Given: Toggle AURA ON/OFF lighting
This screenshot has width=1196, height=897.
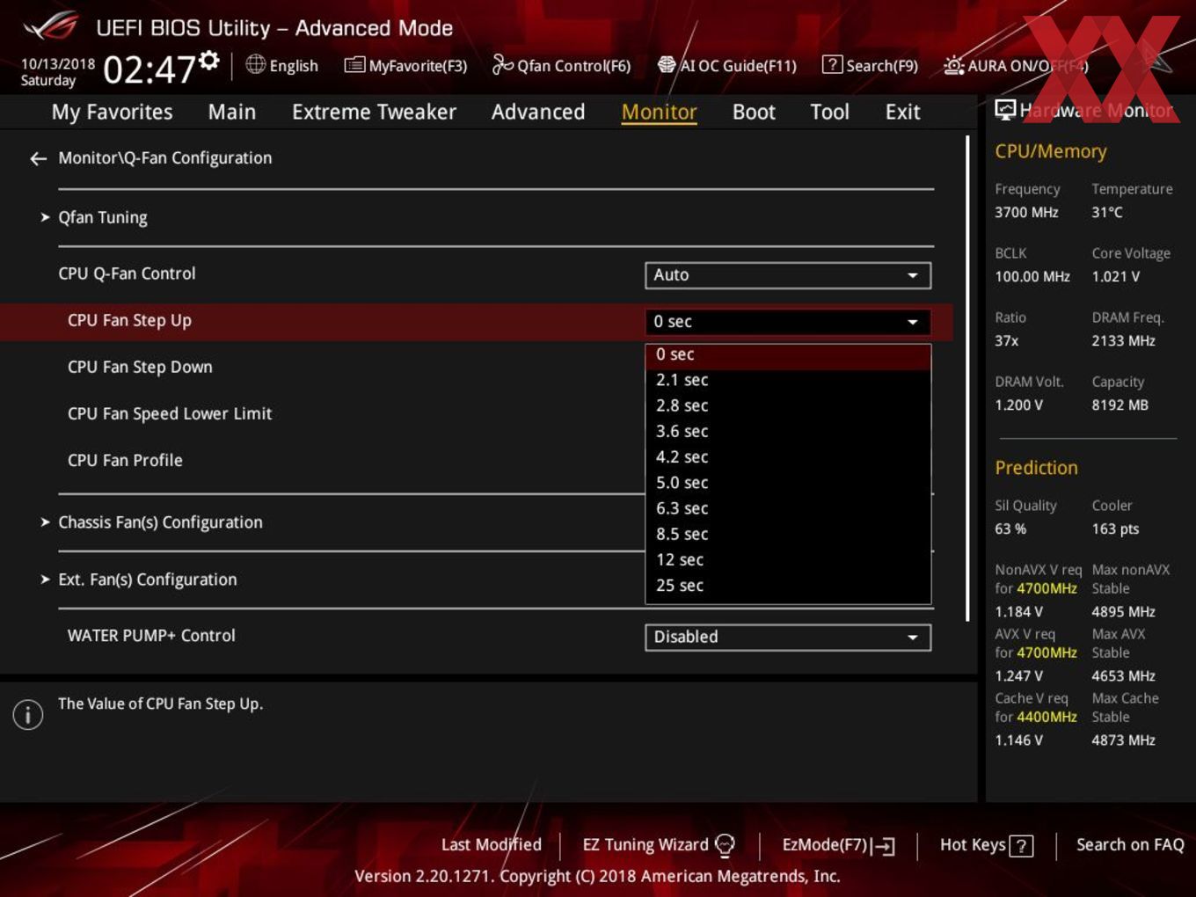Looking at the screenshot, I should 1016,65.
